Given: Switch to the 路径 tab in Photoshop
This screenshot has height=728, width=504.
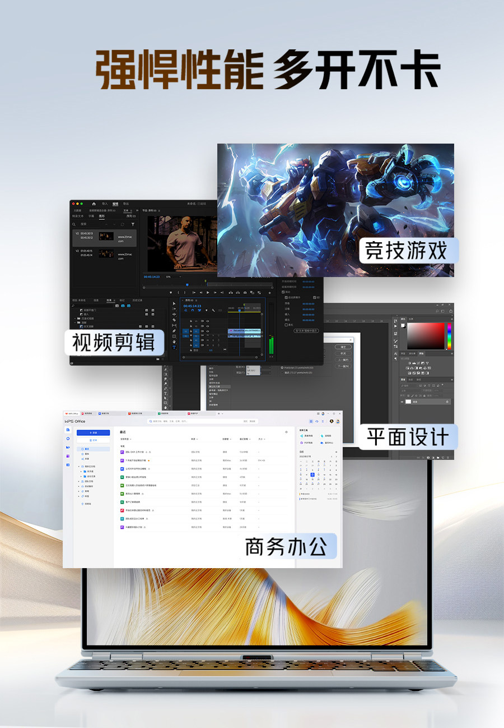Looking at the screenshot, I should [418, 380].
